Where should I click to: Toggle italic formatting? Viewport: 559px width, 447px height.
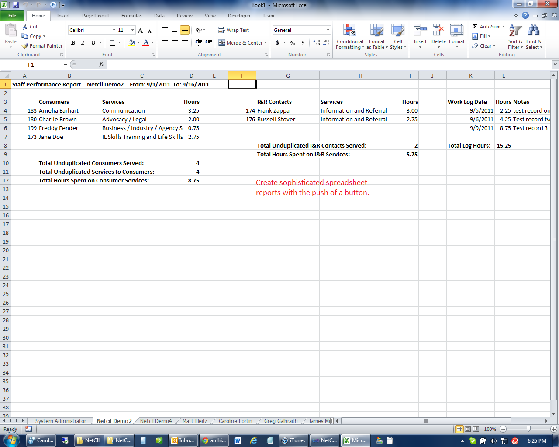pyautogui.click(x=82, y=43)
